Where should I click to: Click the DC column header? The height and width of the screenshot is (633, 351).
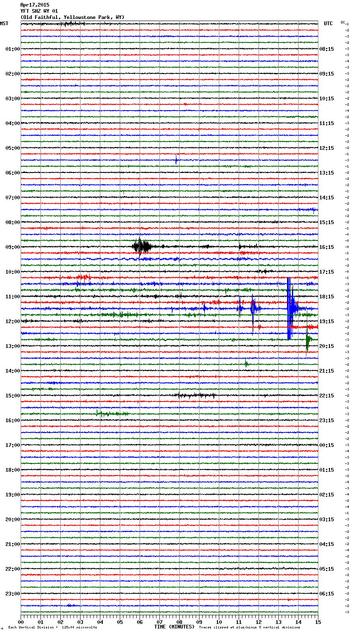(x=343, y=22)
